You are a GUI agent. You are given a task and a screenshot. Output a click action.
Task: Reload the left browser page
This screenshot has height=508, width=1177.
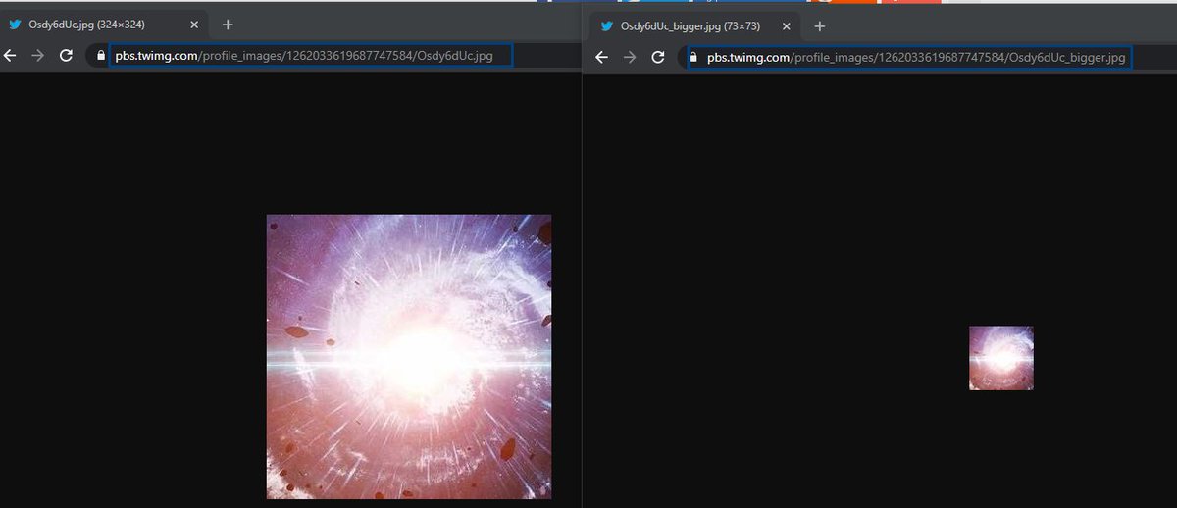click(x=66, y=56)
